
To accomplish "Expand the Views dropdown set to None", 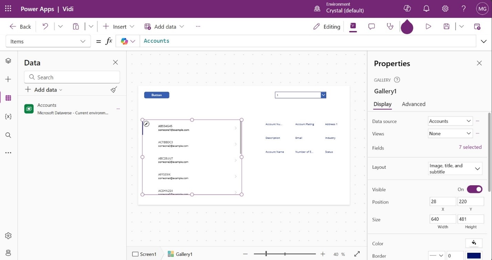I will [450, 134].
